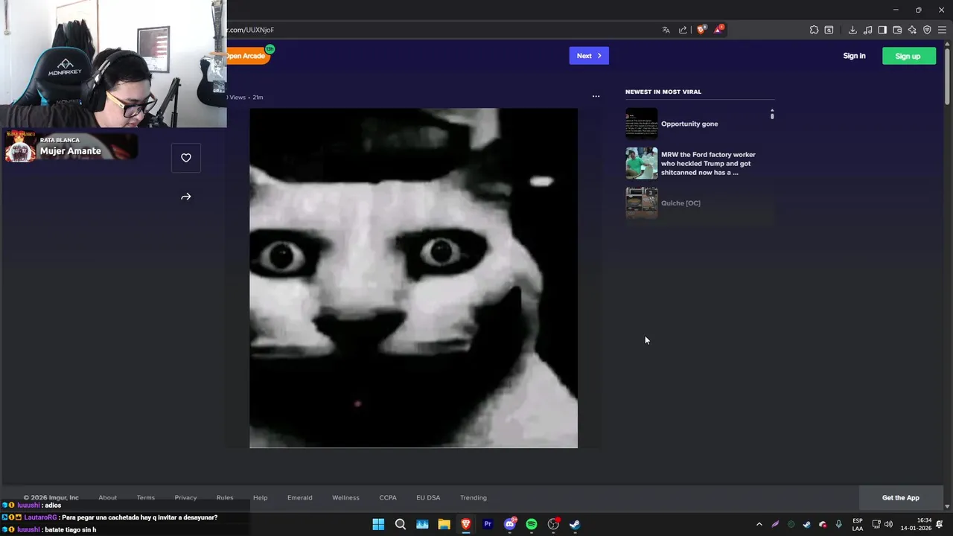Open the Leo AI sparkle icon
953x536 pixels.
[x=912, y=30]
